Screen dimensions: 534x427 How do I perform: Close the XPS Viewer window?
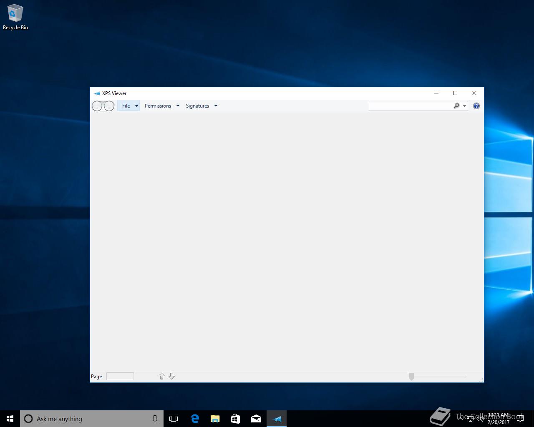point(474,93)
